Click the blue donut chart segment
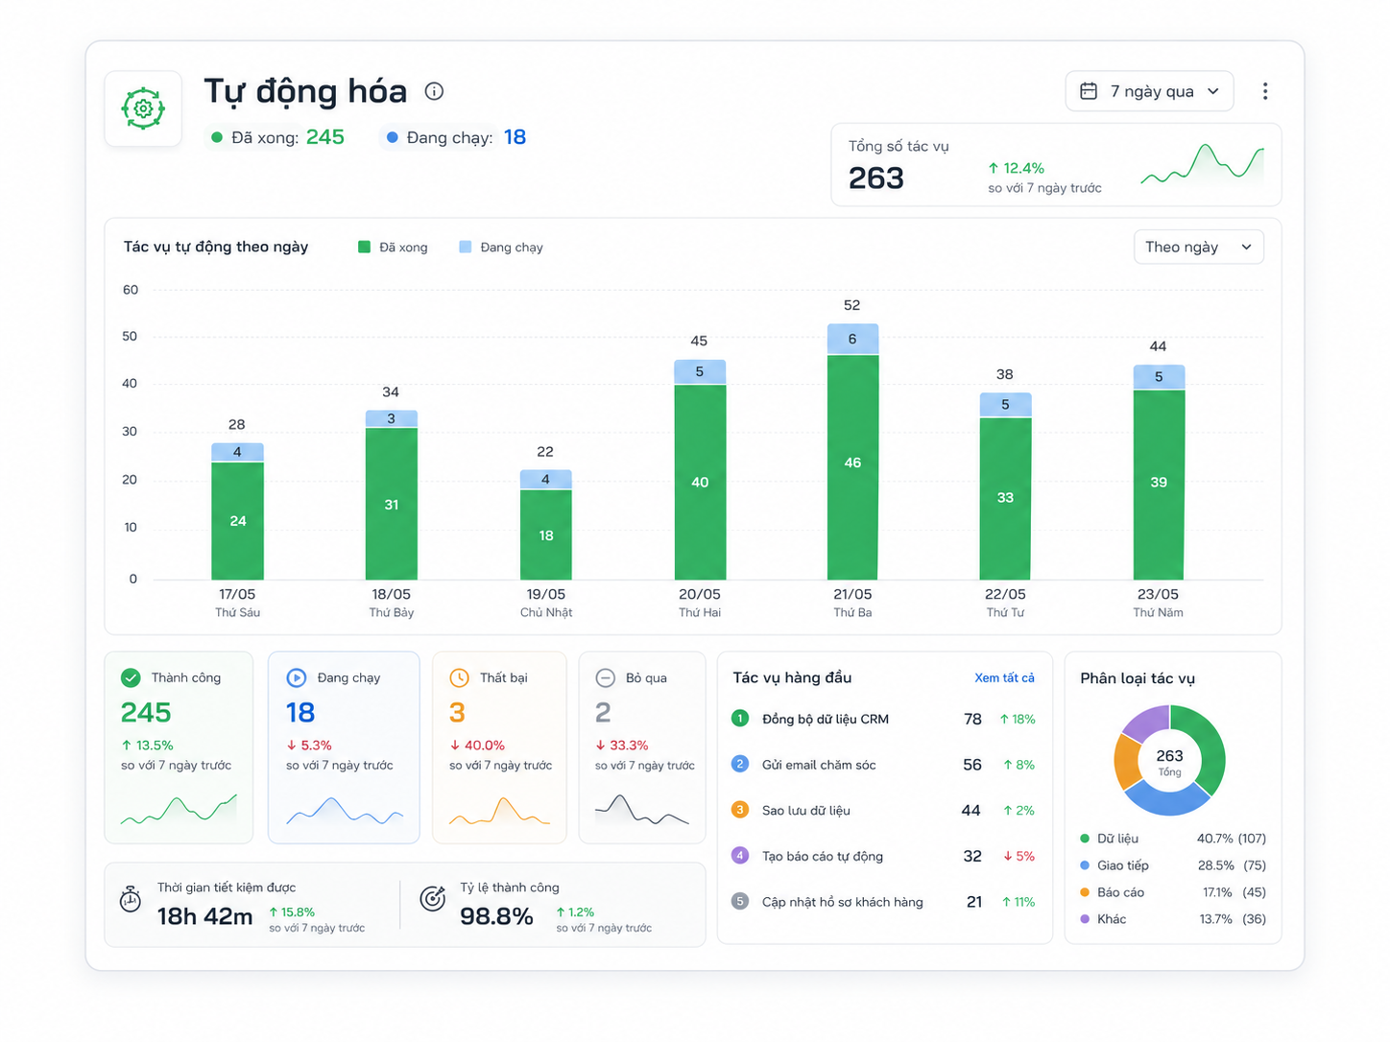 (1166, 800)
